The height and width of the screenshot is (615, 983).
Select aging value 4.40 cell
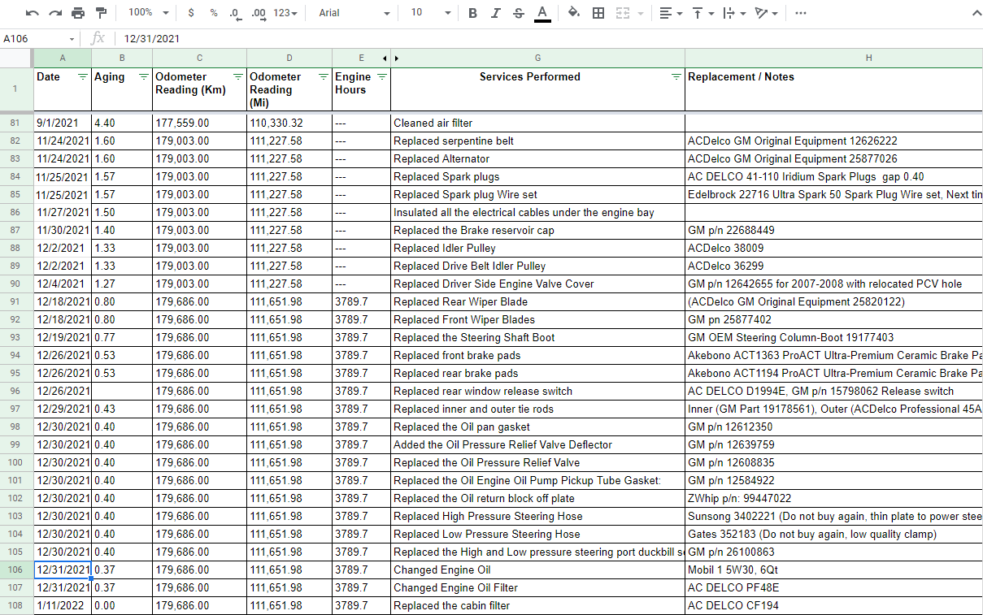point(122,123)
